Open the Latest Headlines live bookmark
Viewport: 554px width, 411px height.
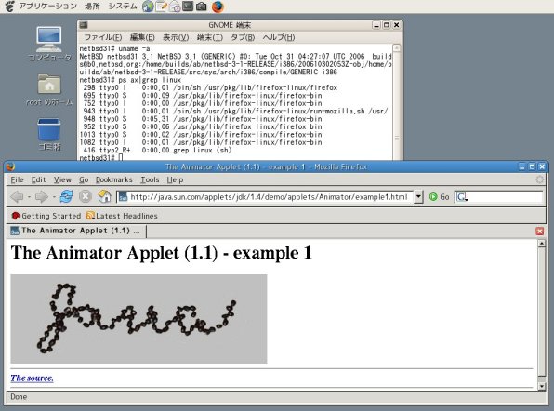122,216
